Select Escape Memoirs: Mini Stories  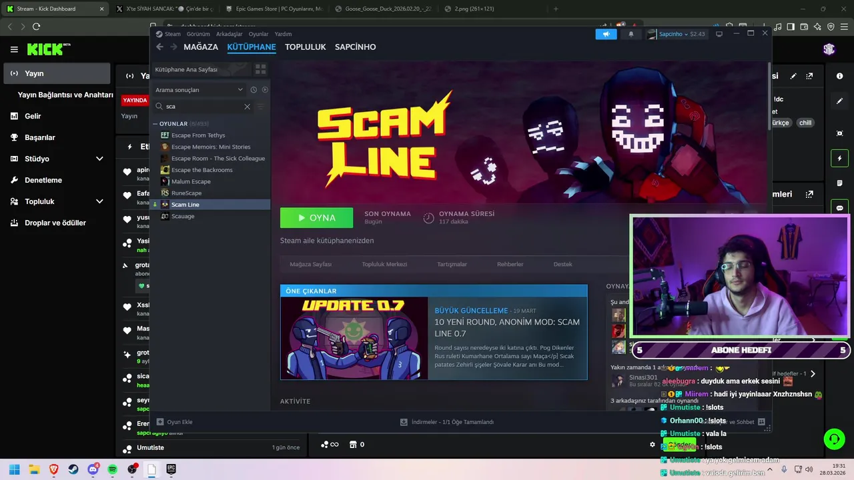click(x=211, y=147)
